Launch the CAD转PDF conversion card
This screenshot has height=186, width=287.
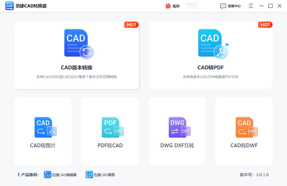(x=210, y=55)
